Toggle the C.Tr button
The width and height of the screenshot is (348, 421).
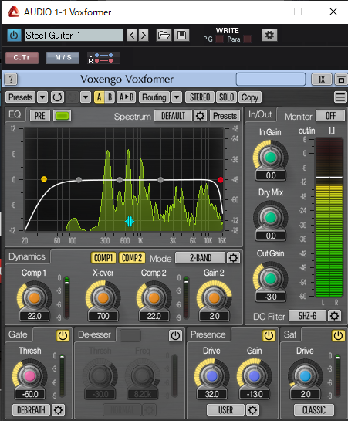pyautogui.click(x=22, y=58)
